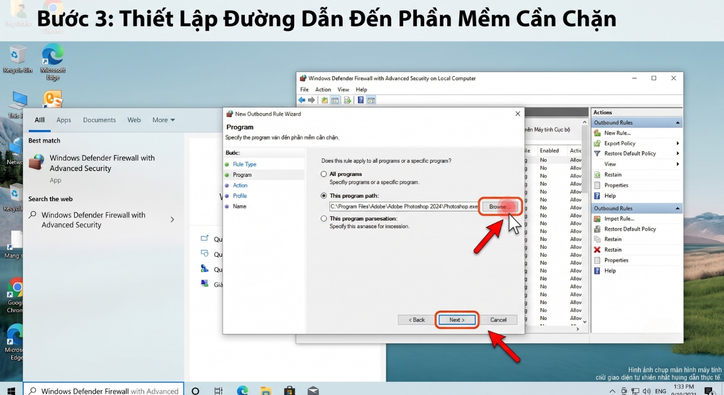Select This program path radio button

[x=324, y=196]
